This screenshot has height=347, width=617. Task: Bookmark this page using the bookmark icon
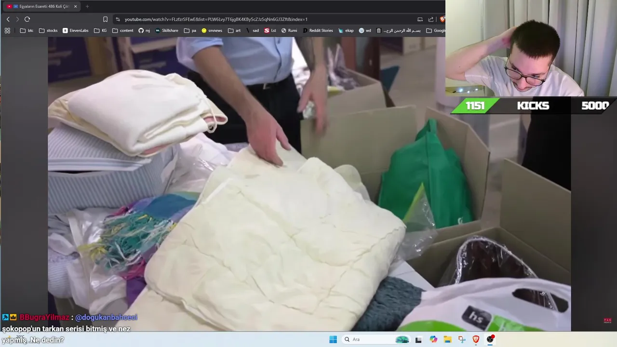(105, 19)
